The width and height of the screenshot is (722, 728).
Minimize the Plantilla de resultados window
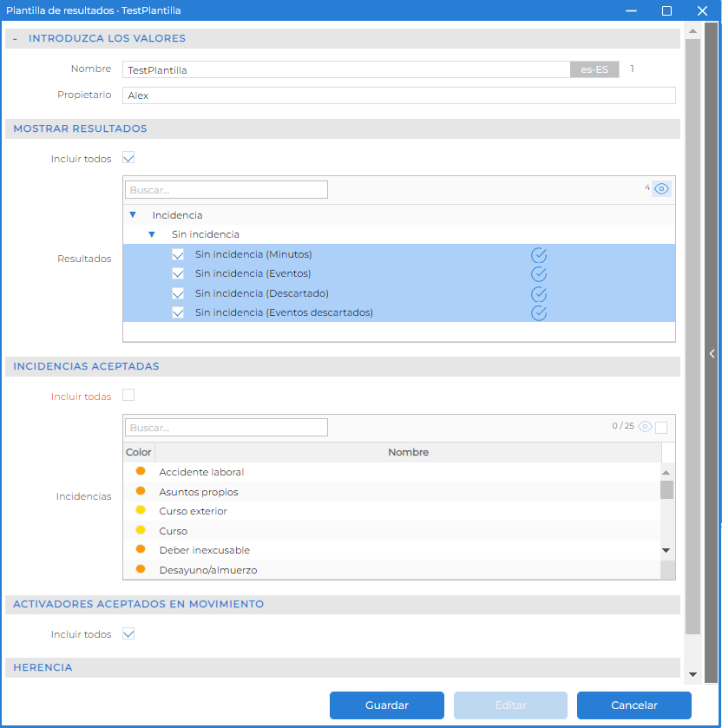(631, 10)
